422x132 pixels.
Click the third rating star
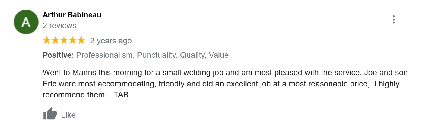click(64, 41)
